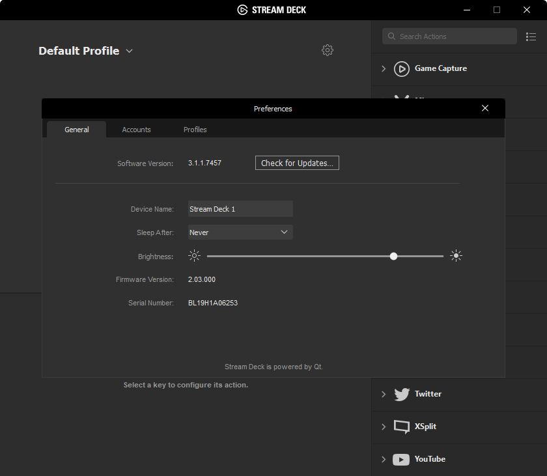
Task: Minimize the Stream Deck window
Action: pyautogui.click(x=467, y=10)
